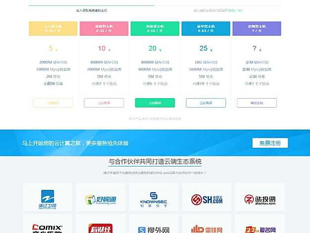The height and width of the screenshot is (233, 310).
Task: Click the 1000M Mysql database line
Action: coord(53,69)
